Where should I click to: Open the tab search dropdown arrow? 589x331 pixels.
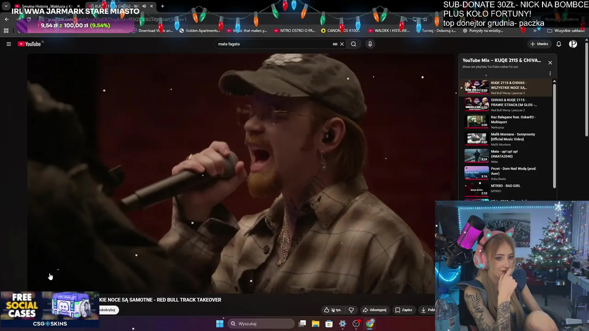click(6, 6)
